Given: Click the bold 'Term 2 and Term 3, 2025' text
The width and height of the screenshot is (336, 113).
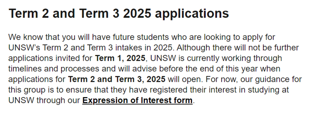Looking at the screenshot, I should (117, 79).
